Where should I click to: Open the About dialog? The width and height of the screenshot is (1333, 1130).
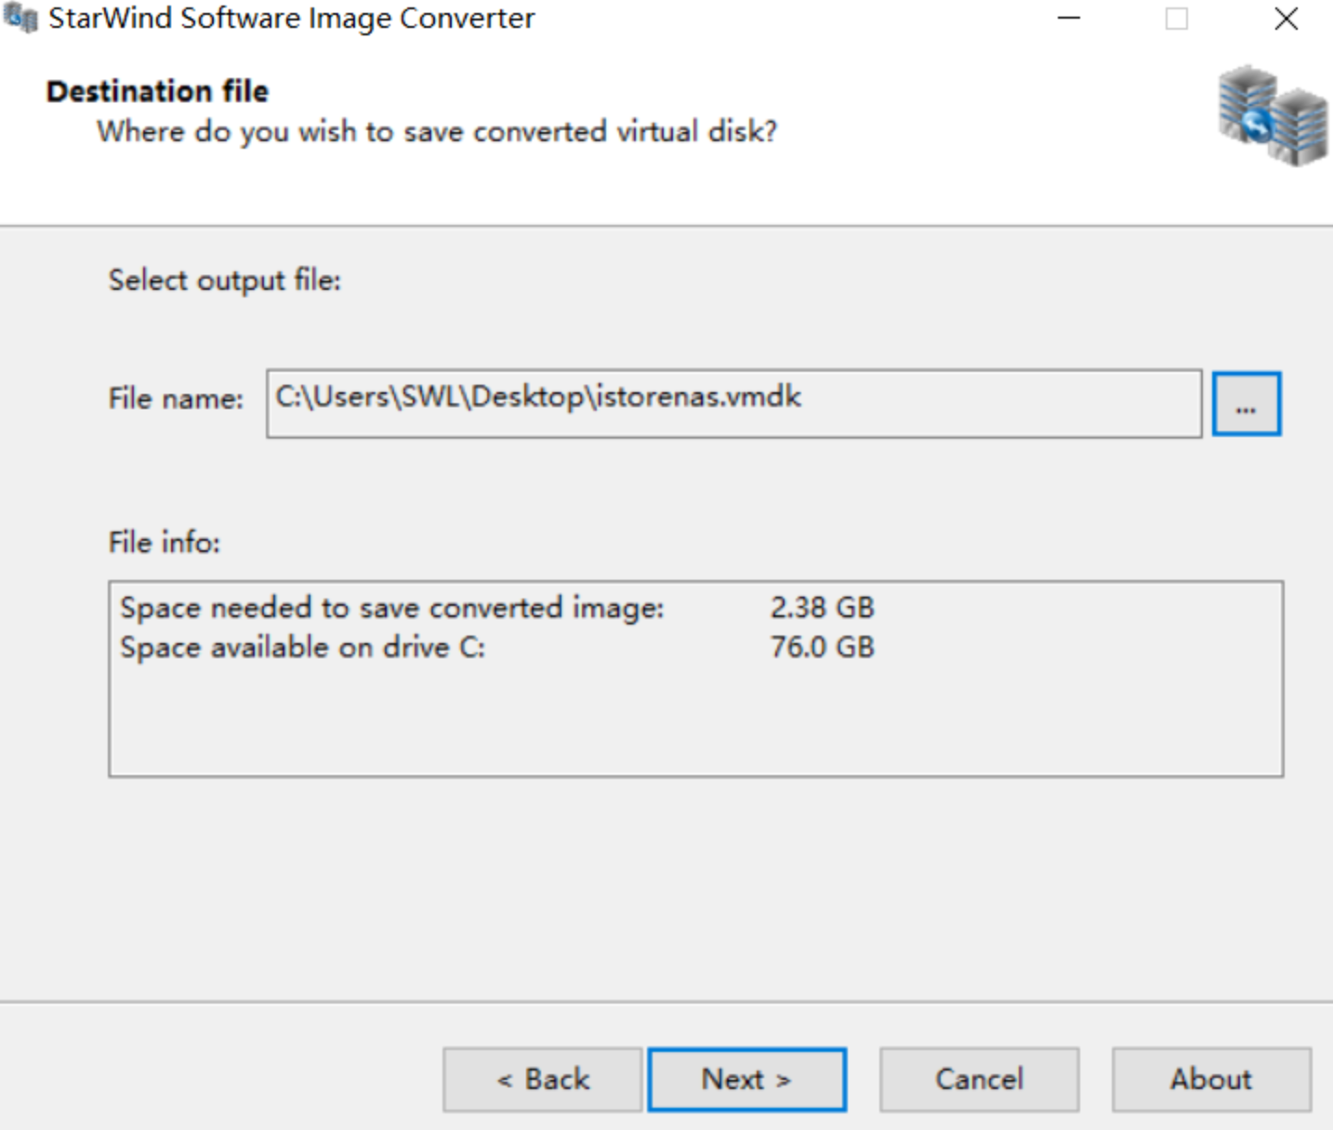1210,1080
